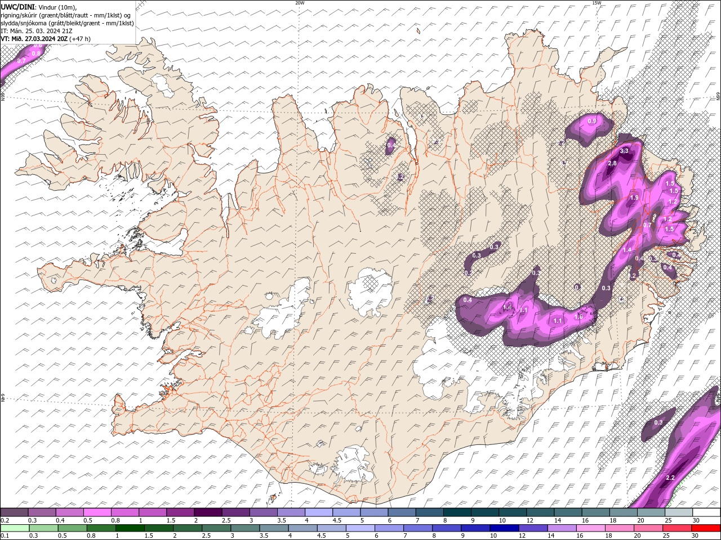This screenshot has height=540, width=721.
Task: Select the snow legend swatch starting at 4
Action: [x=318, y=512]
